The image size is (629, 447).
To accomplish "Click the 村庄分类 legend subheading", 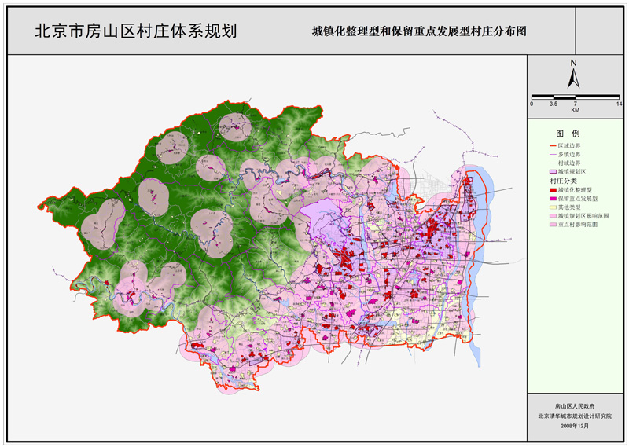I will click(x=562, y=181).
